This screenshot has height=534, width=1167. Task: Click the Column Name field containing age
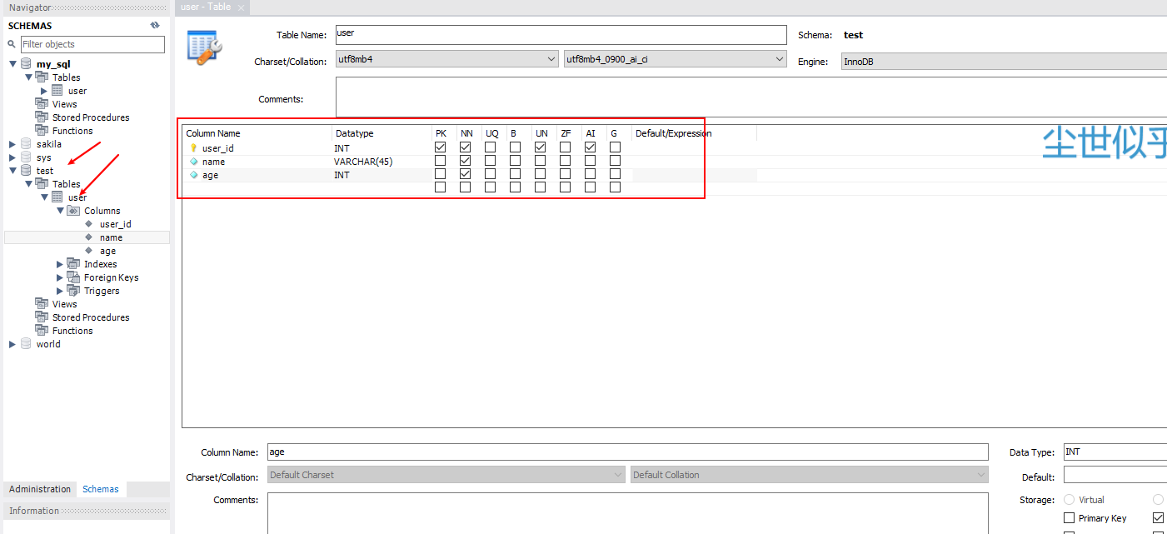click(x=628, y=452)
